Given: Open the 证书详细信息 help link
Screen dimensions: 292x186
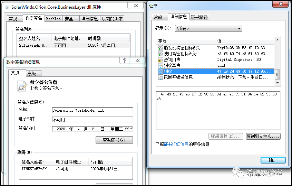Looking at the screenshot, I should click(176, 144).
